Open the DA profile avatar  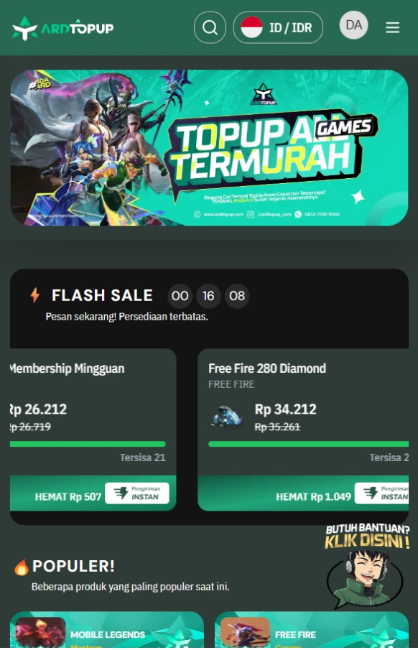pos(354,25)
